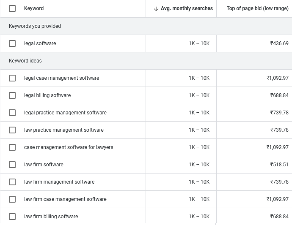
Task: Tick law firm case management software checkbox
Action: [x=12, y=199]
